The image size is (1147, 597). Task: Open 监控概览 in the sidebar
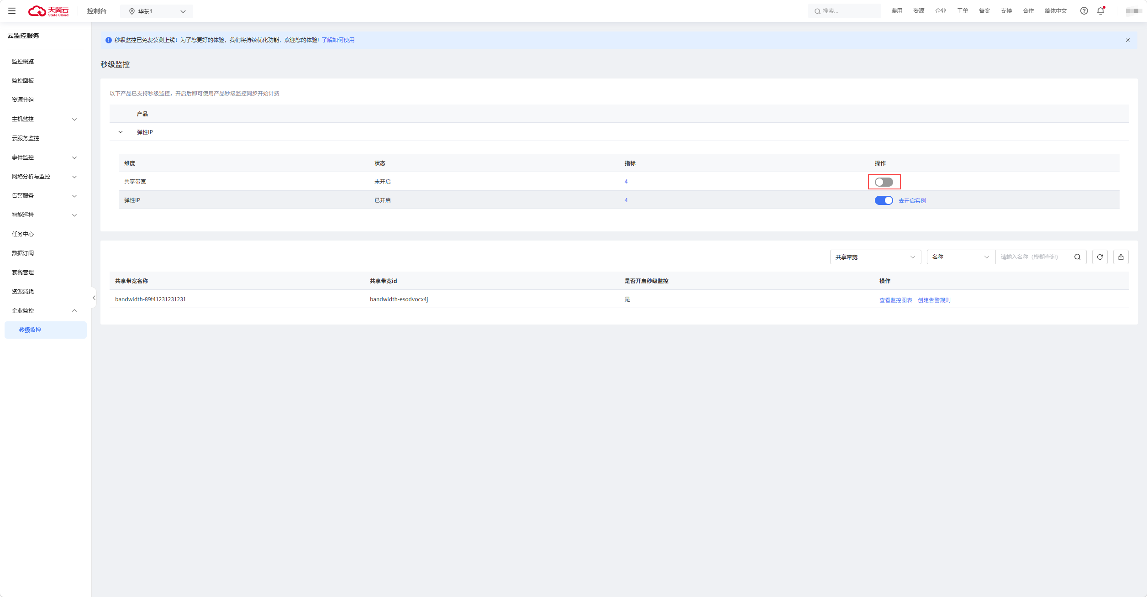(x=23, y=62)
